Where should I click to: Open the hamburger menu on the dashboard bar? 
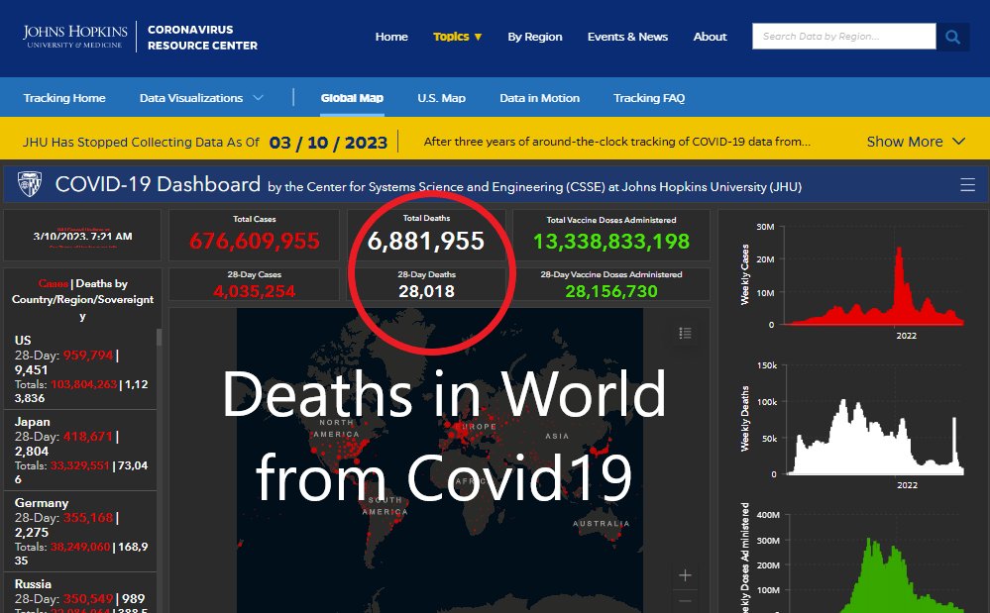[968, 183]
